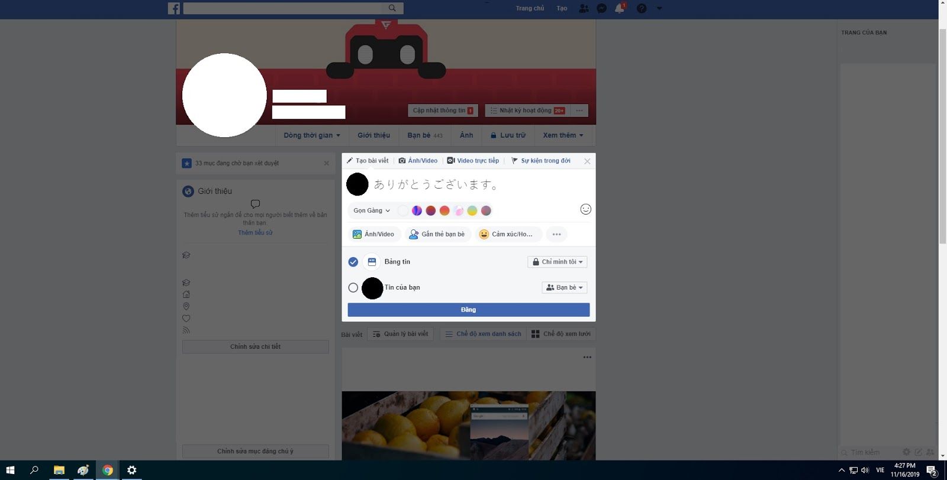Choose the red-purple background swatch

[431, 210]
